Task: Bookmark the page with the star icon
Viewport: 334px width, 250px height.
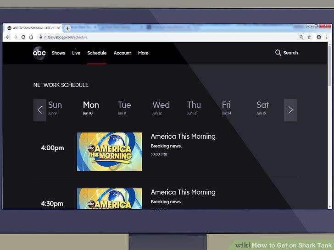Action: [309, 37]
